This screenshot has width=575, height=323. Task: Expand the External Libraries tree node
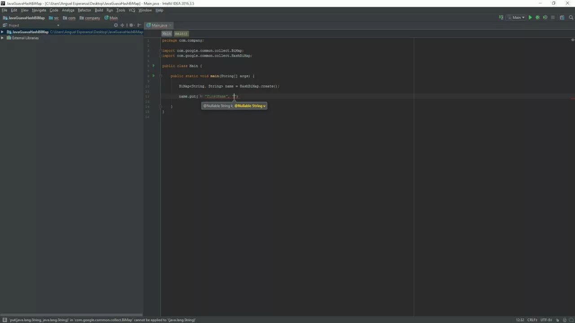(x=2, y=38)
